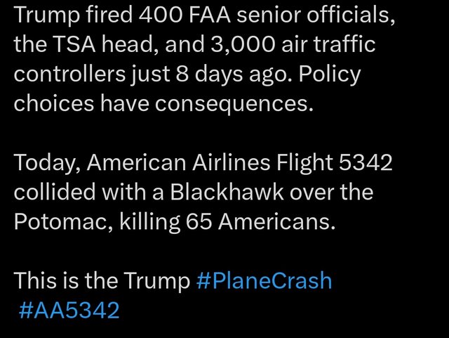
Task: Open the #PlaneCrash hashtag link
Action: [x=264, y=280]
